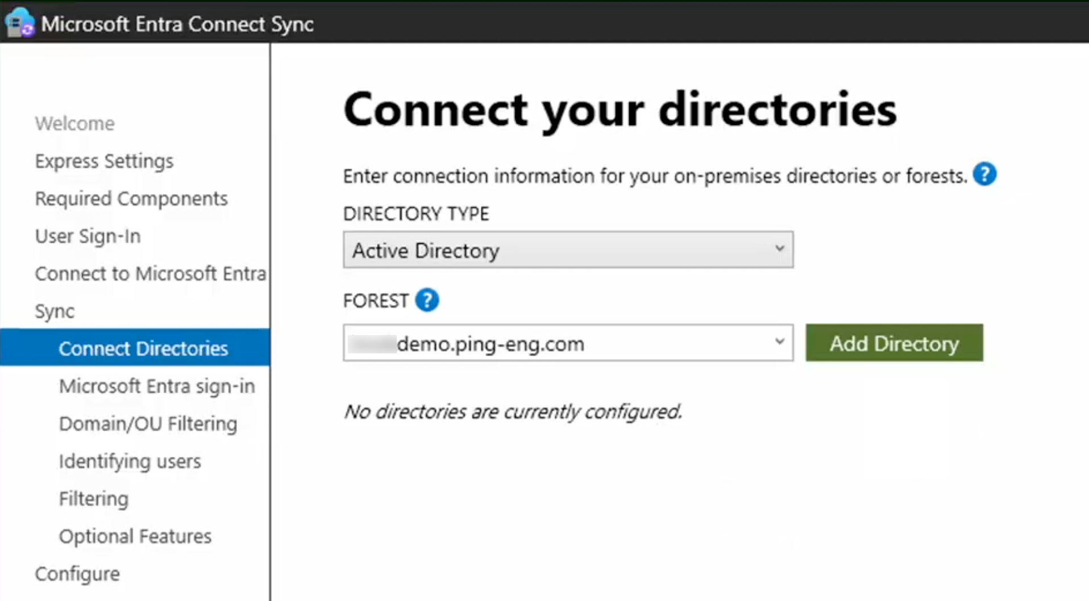Screen dimensions: 1089x601
Task: Open the Welcome page from the sidebar
Action: (x=74, y=123)
